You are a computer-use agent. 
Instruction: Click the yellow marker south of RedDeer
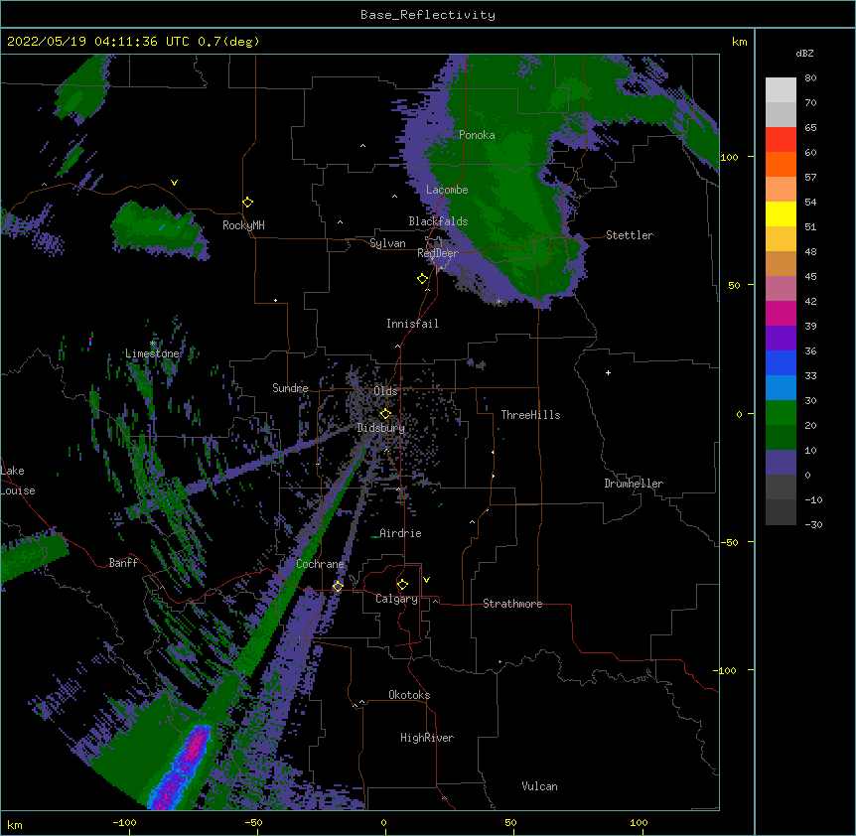423,279
